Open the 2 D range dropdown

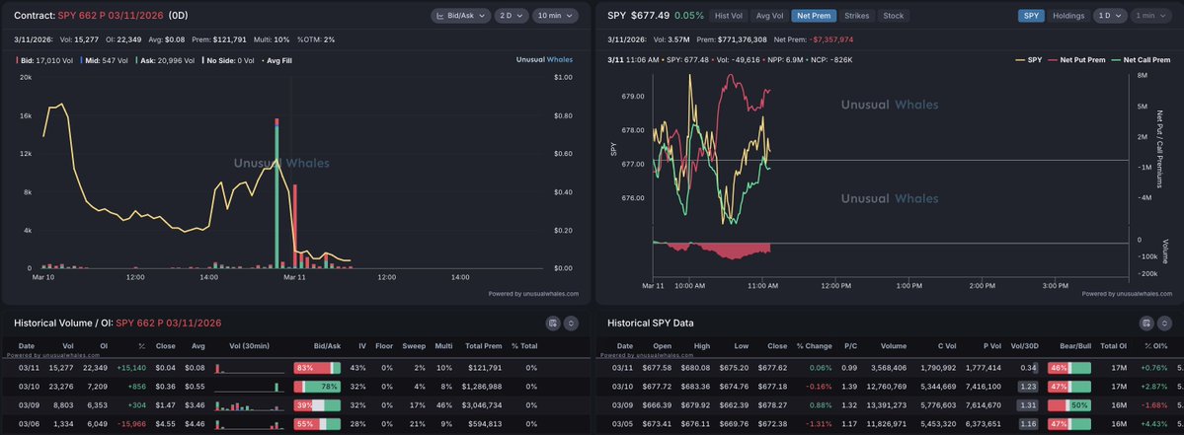pos(512,15)
